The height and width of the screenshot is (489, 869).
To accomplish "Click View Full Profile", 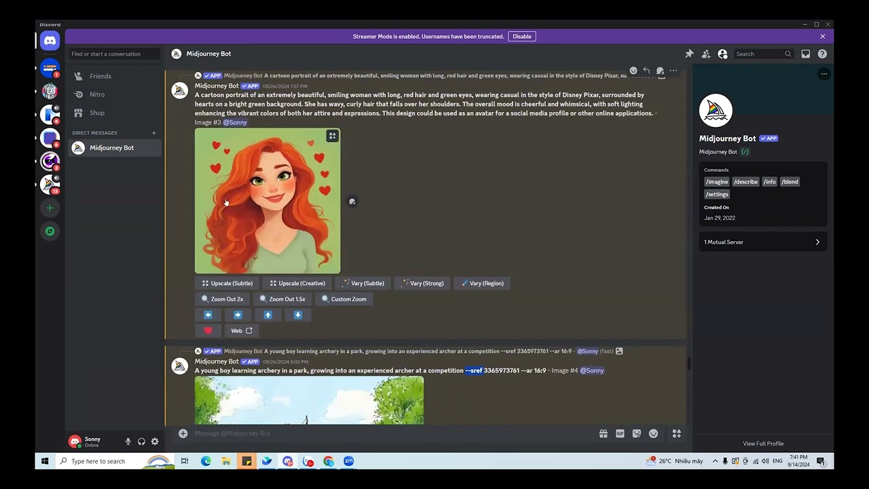I will point(763,443).
